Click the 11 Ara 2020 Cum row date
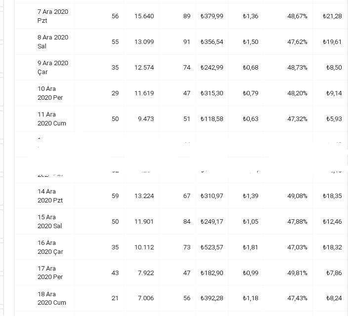Screen dimensions: 356x322 52,119
